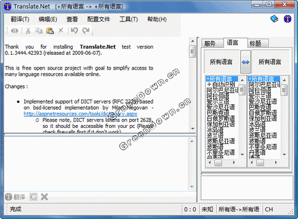This screenshot has height=219, width=298.
Task: Click the Redo arrow icon
Action: coord(86,30)
